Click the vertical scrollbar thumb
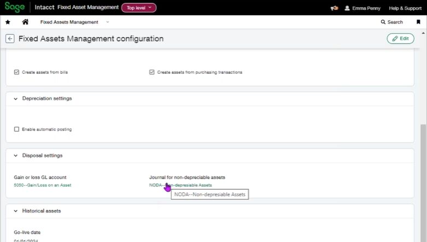This screenshot has height=242, width=427. tap(423, 183)
